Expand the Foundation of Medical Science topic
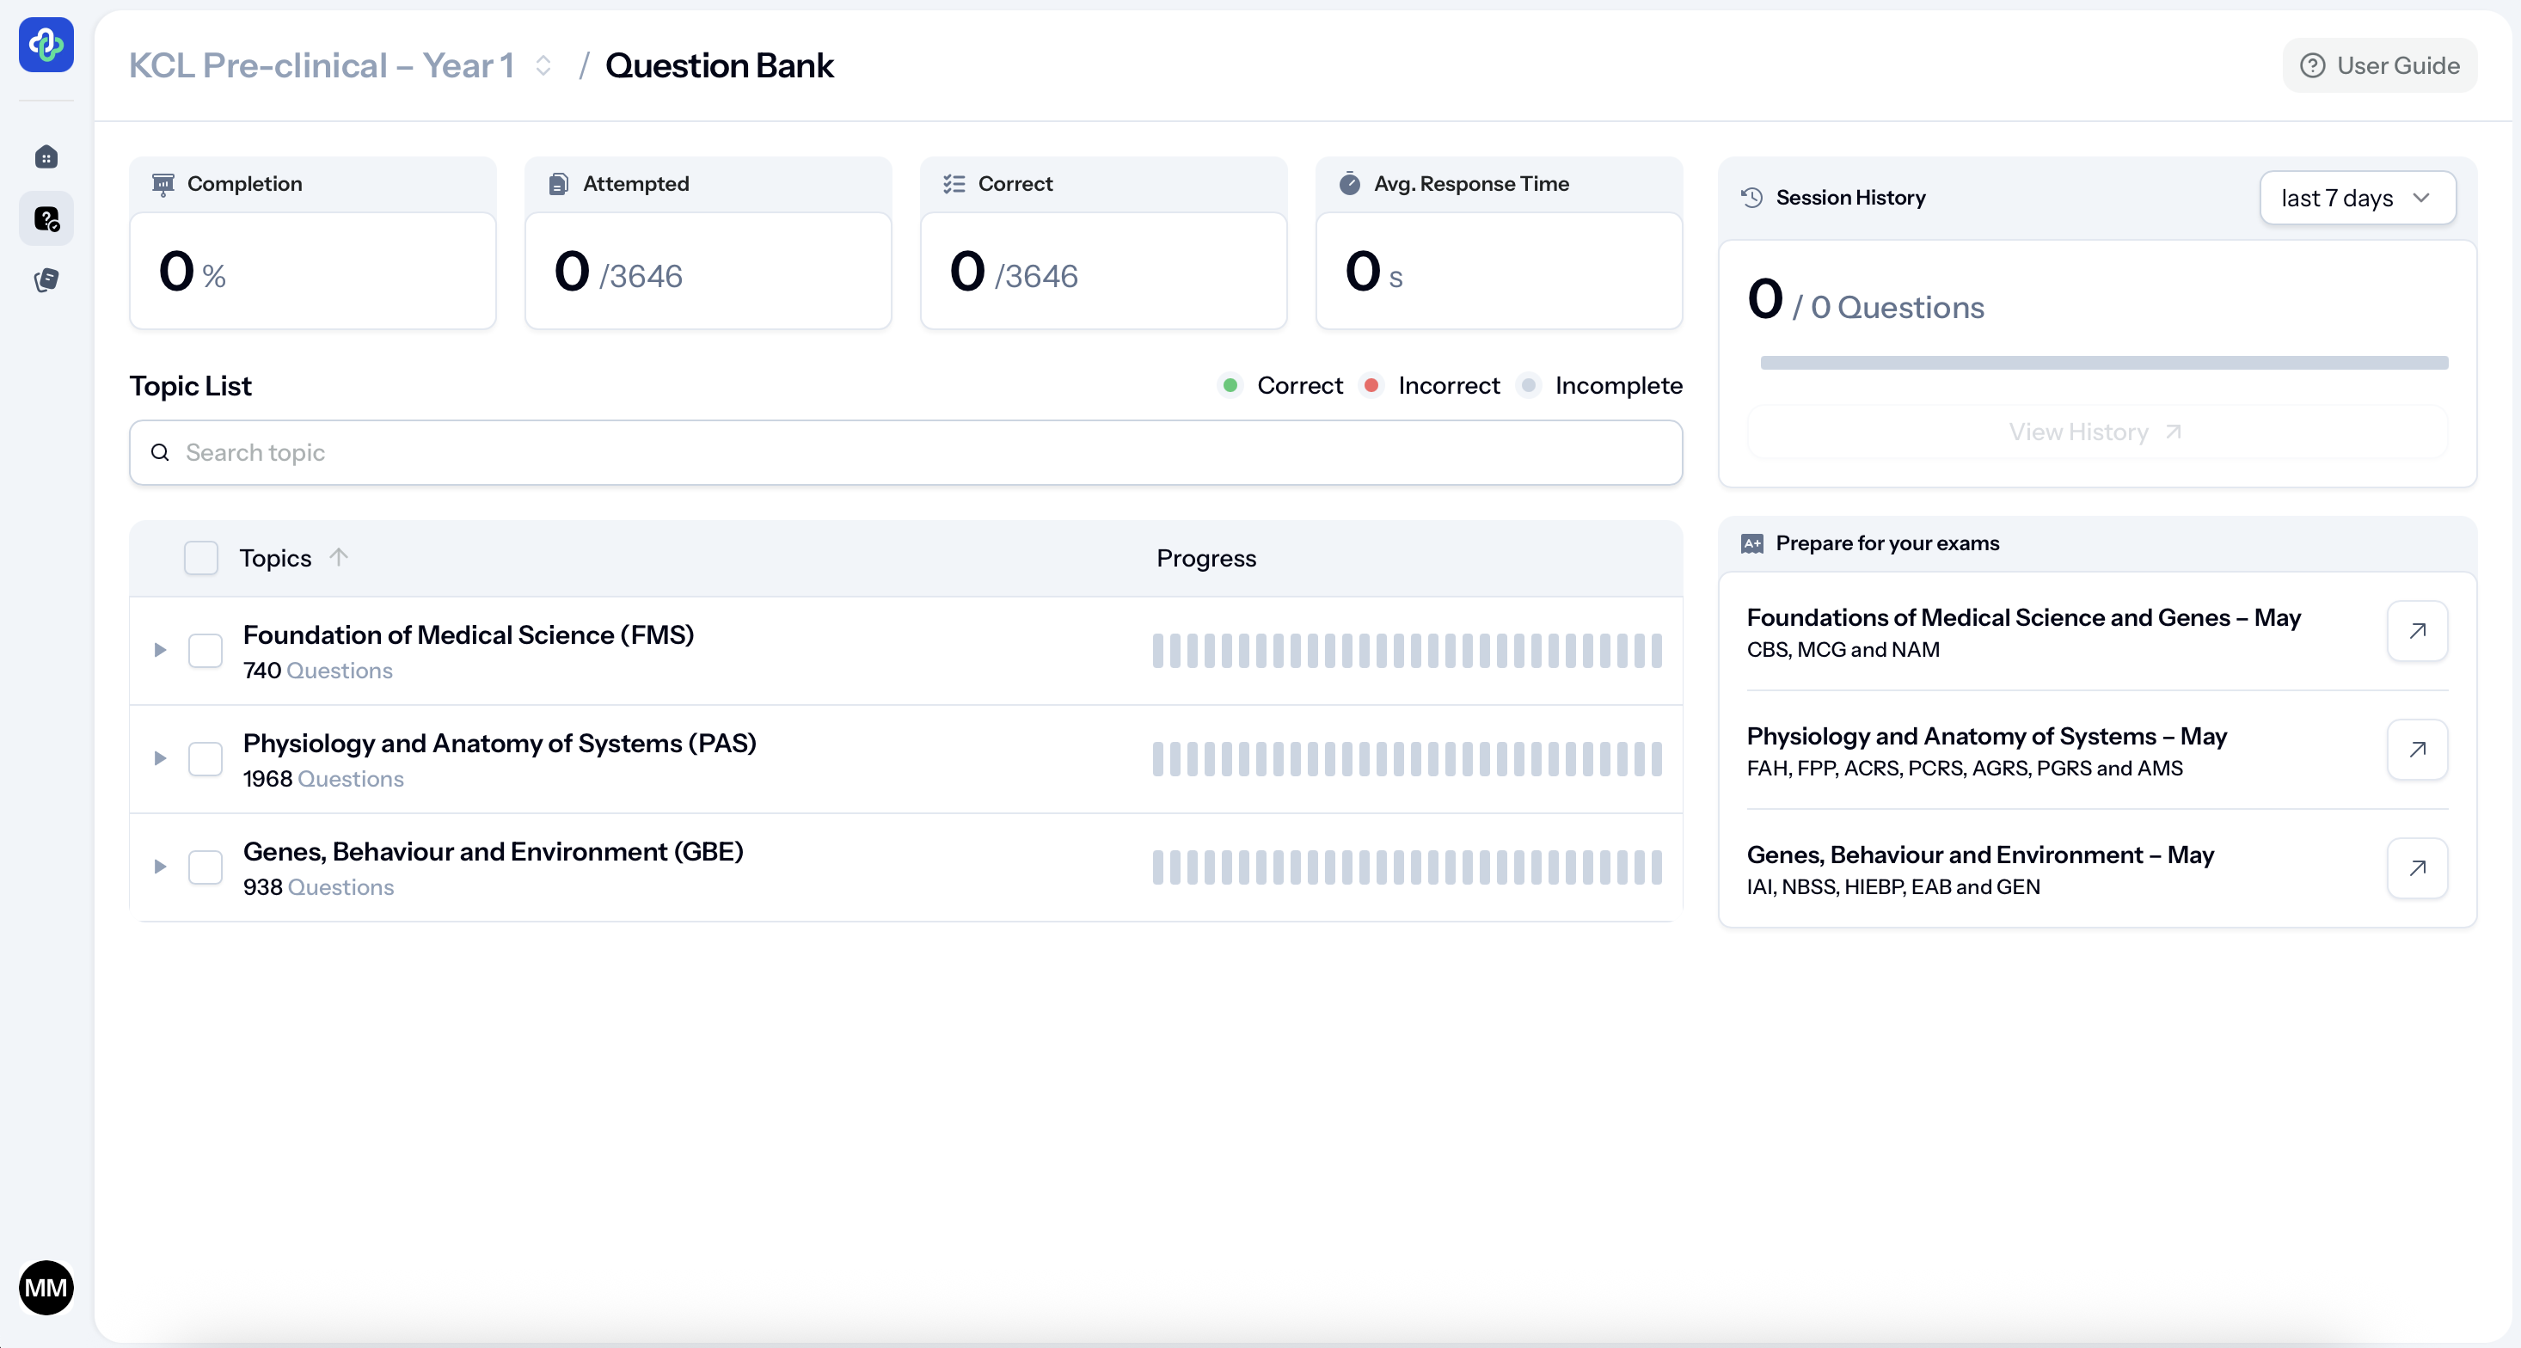The width and height of the screenshot is (2521, 1348). point(161,651)
